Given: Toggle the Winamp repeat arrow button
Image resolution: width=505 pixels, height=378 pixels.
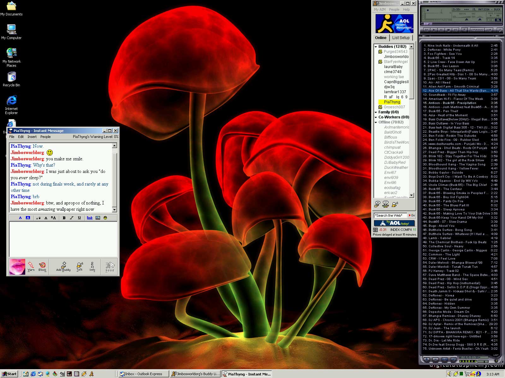Looking at the screenshot, I should click(x=489, y=30).
